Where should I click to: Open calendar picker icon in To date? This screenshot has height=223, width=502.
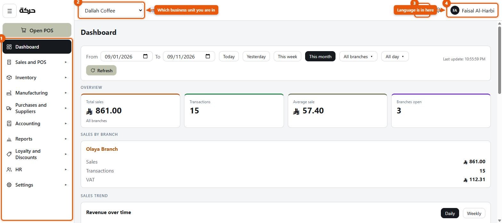(x=208, y=57)
